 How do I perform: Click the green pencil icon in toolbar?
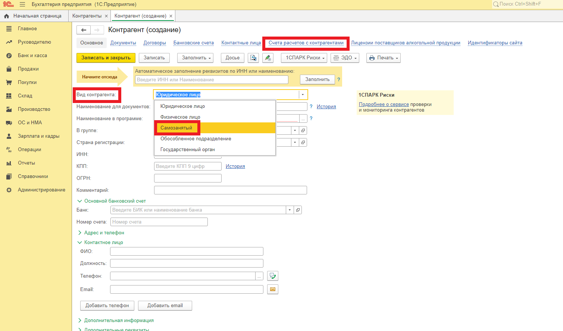(268, 58)
